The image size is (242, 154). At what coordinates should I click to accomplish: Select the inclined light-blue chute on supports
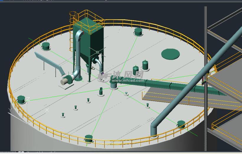[x=50, y=63]
